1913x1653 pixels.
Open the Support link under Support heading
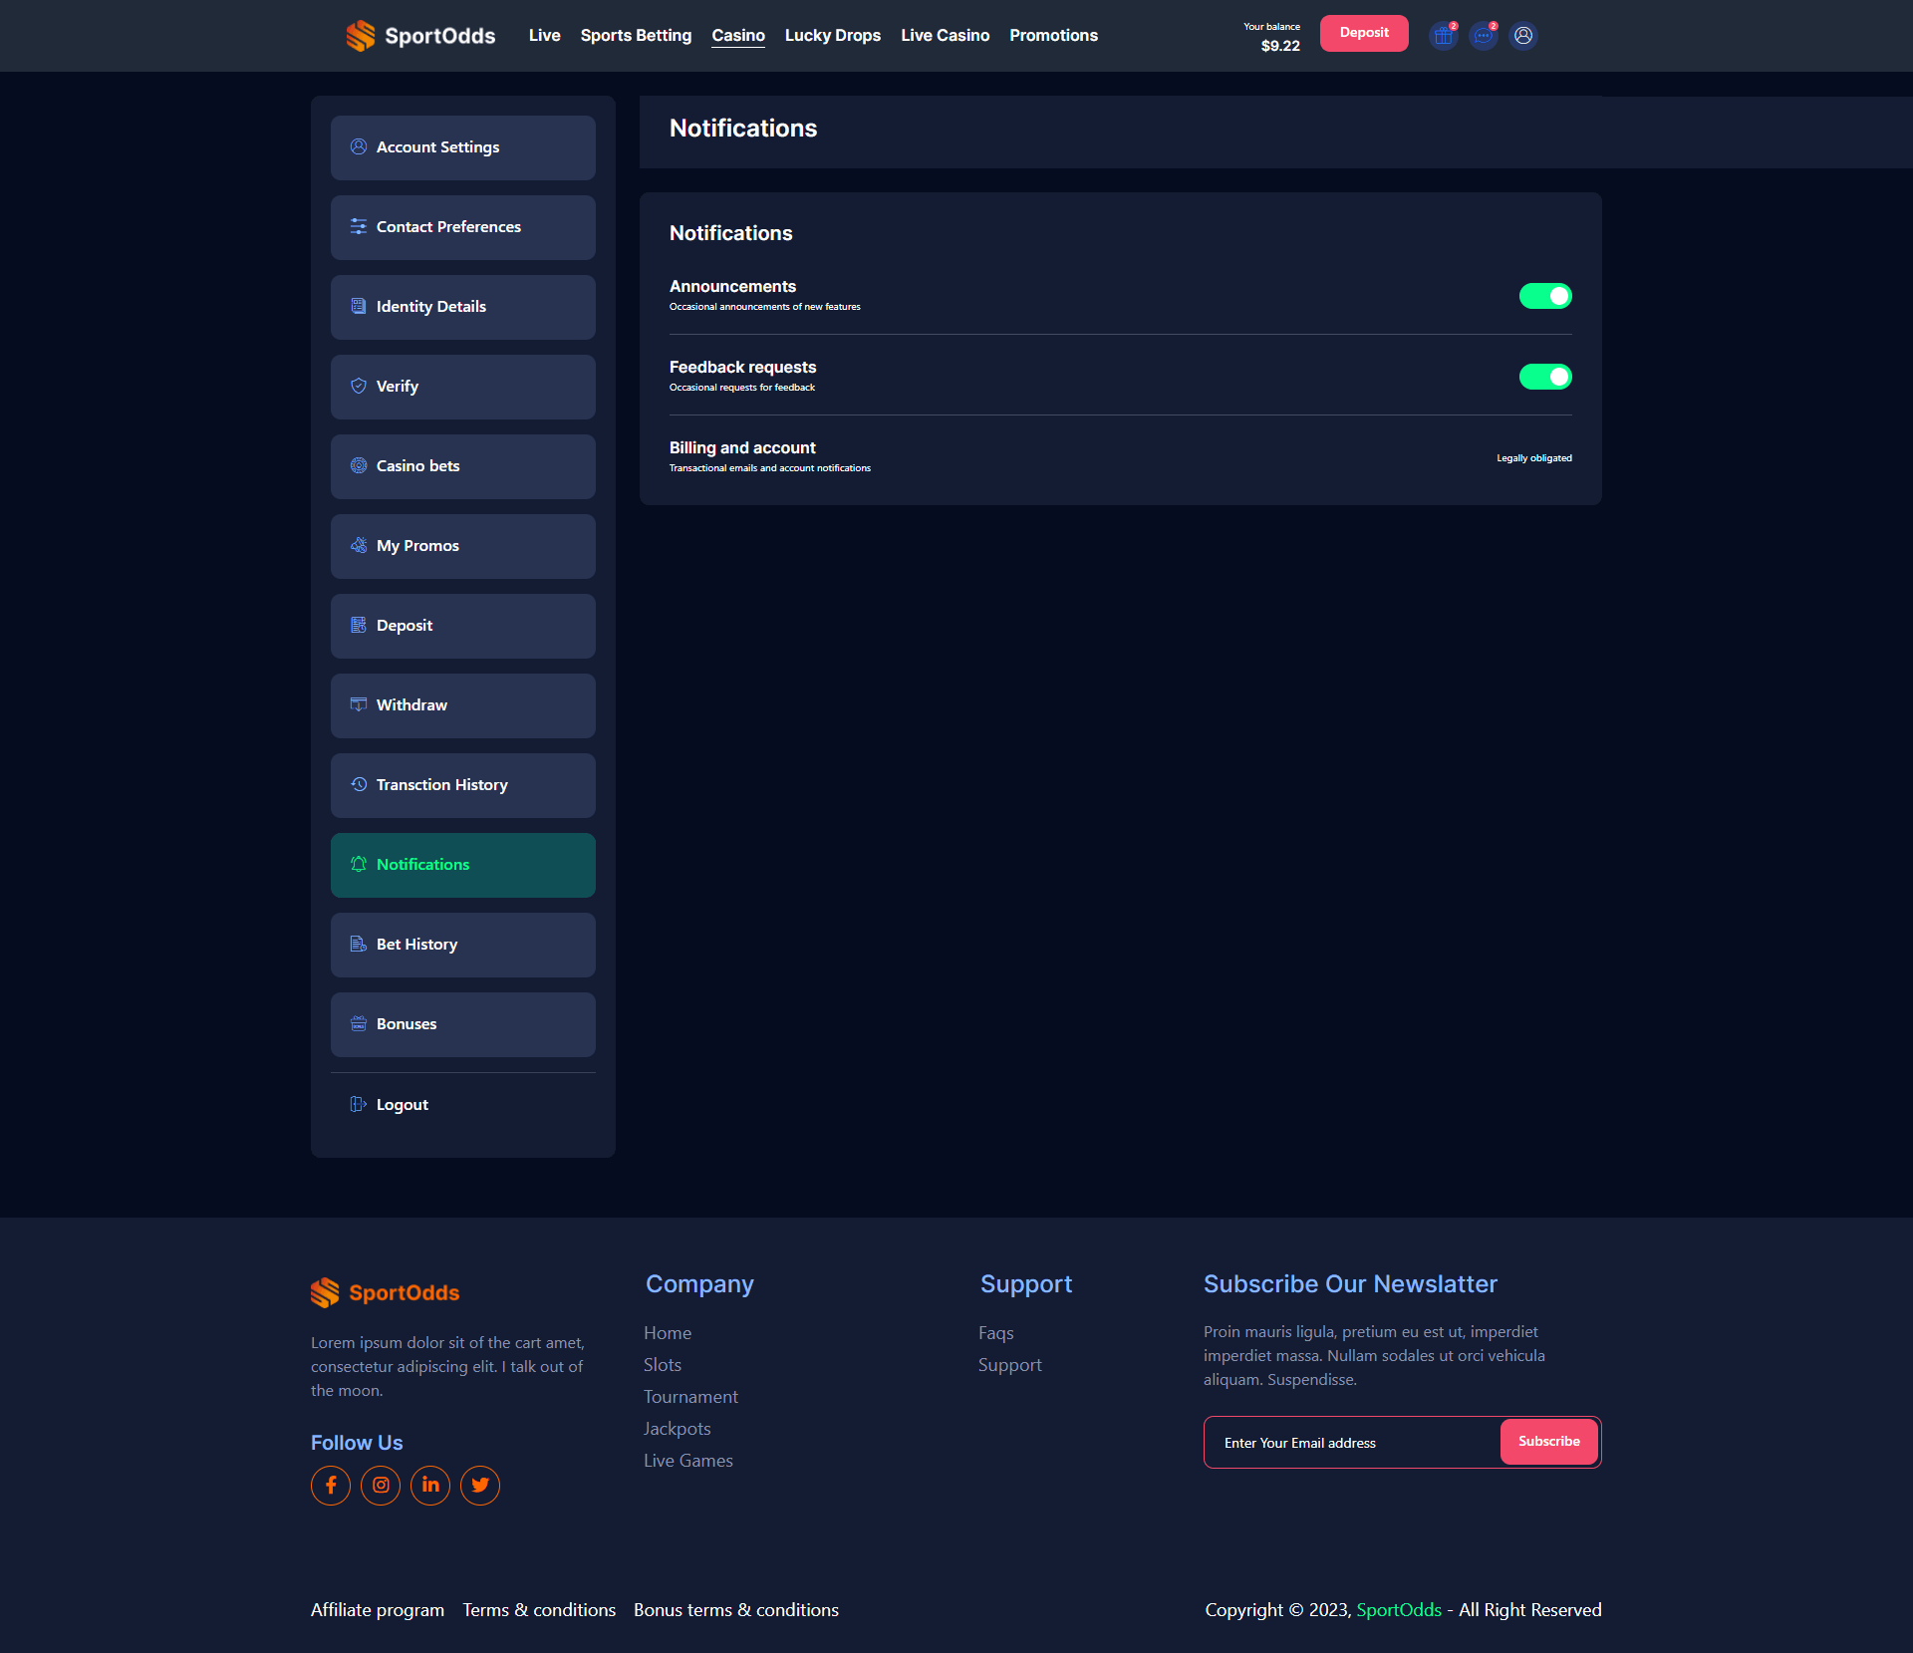pos(1010,1365)
